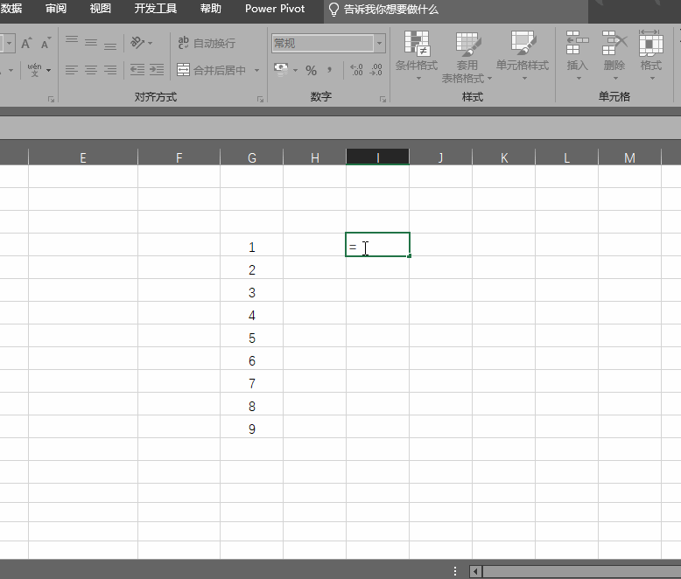
Task: Click the cell containing 3
Action: (252, 289)
